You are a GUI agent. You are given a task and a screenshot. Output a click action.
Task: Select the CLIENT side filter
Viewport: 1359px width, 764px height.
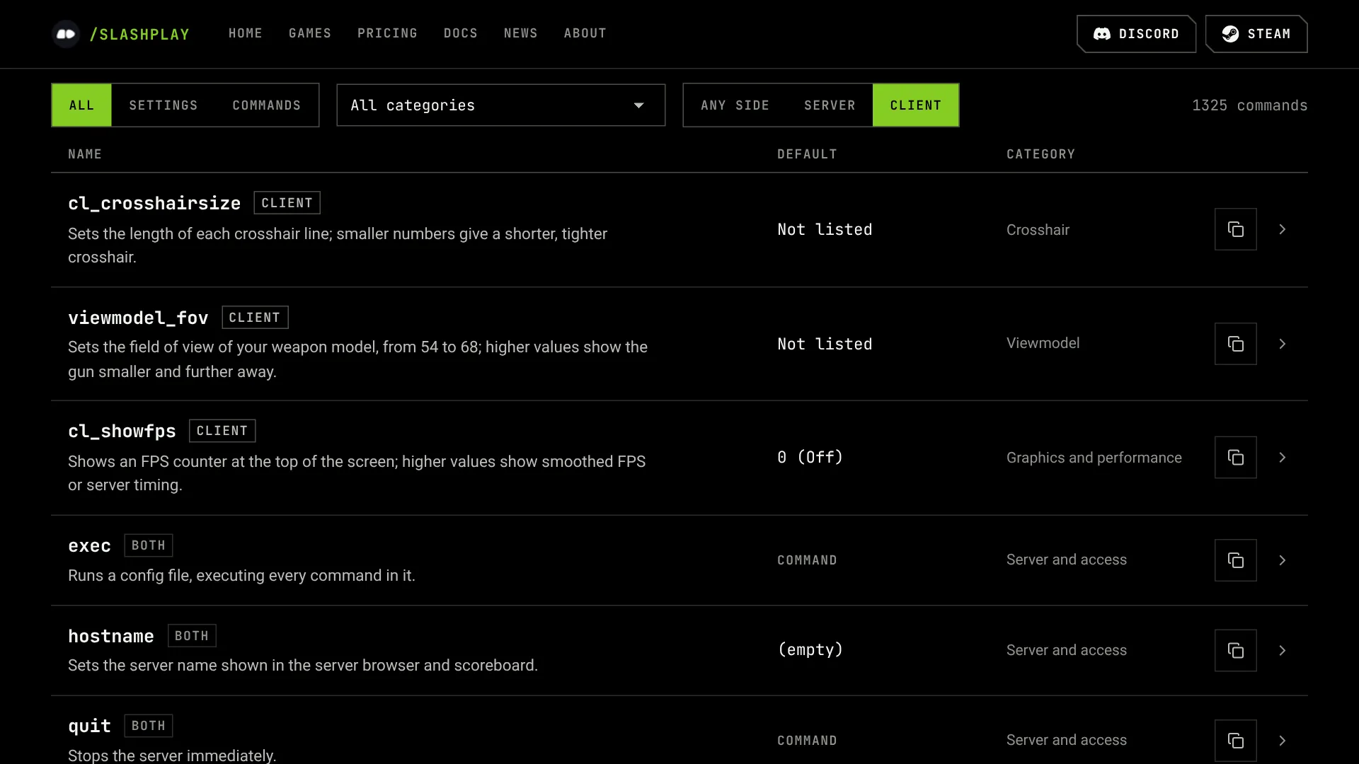[916, 105]
